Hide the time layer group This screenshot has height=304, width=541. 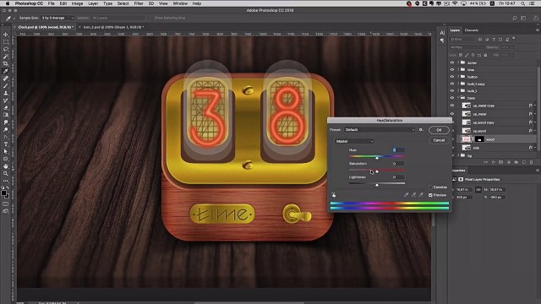pyautogui.click(x=452, y=69)
